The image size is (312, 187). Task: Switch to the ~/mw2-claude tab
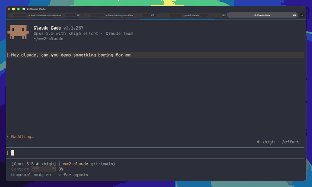[191, 15]
